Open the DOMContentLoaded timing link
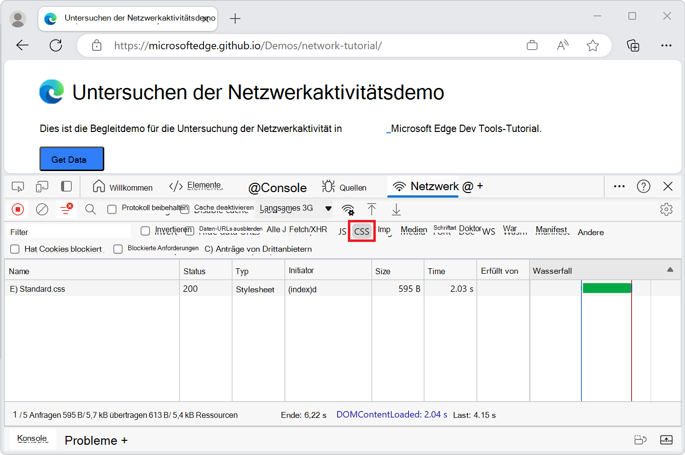The height and width of the screenshot is (455, 685). [x=391, y=414]
